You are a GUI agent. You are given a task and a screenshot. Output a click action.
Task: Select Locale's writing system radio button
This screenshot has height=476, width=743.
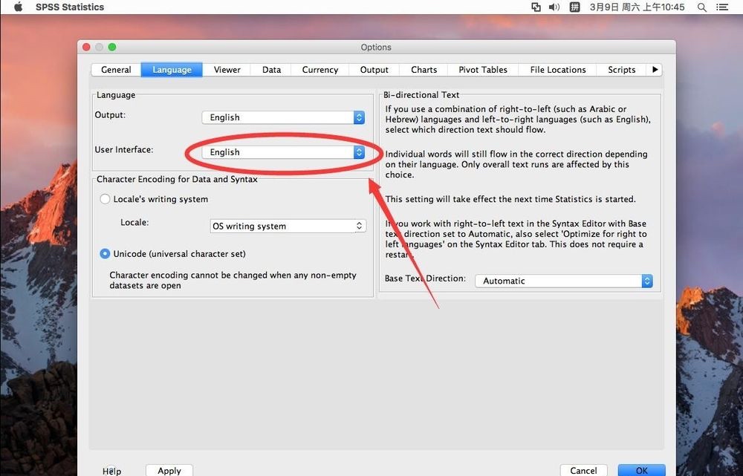coord(106,199)
